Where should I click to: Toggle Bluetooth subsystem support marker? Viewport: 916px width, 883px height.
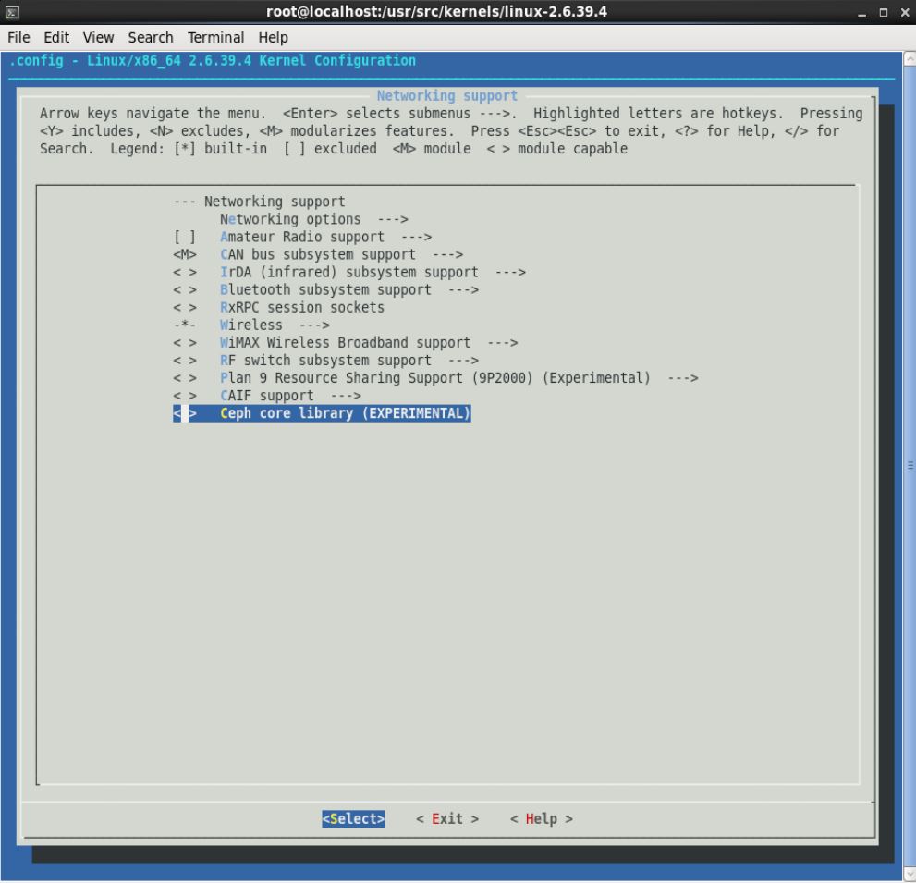[185, 289]
